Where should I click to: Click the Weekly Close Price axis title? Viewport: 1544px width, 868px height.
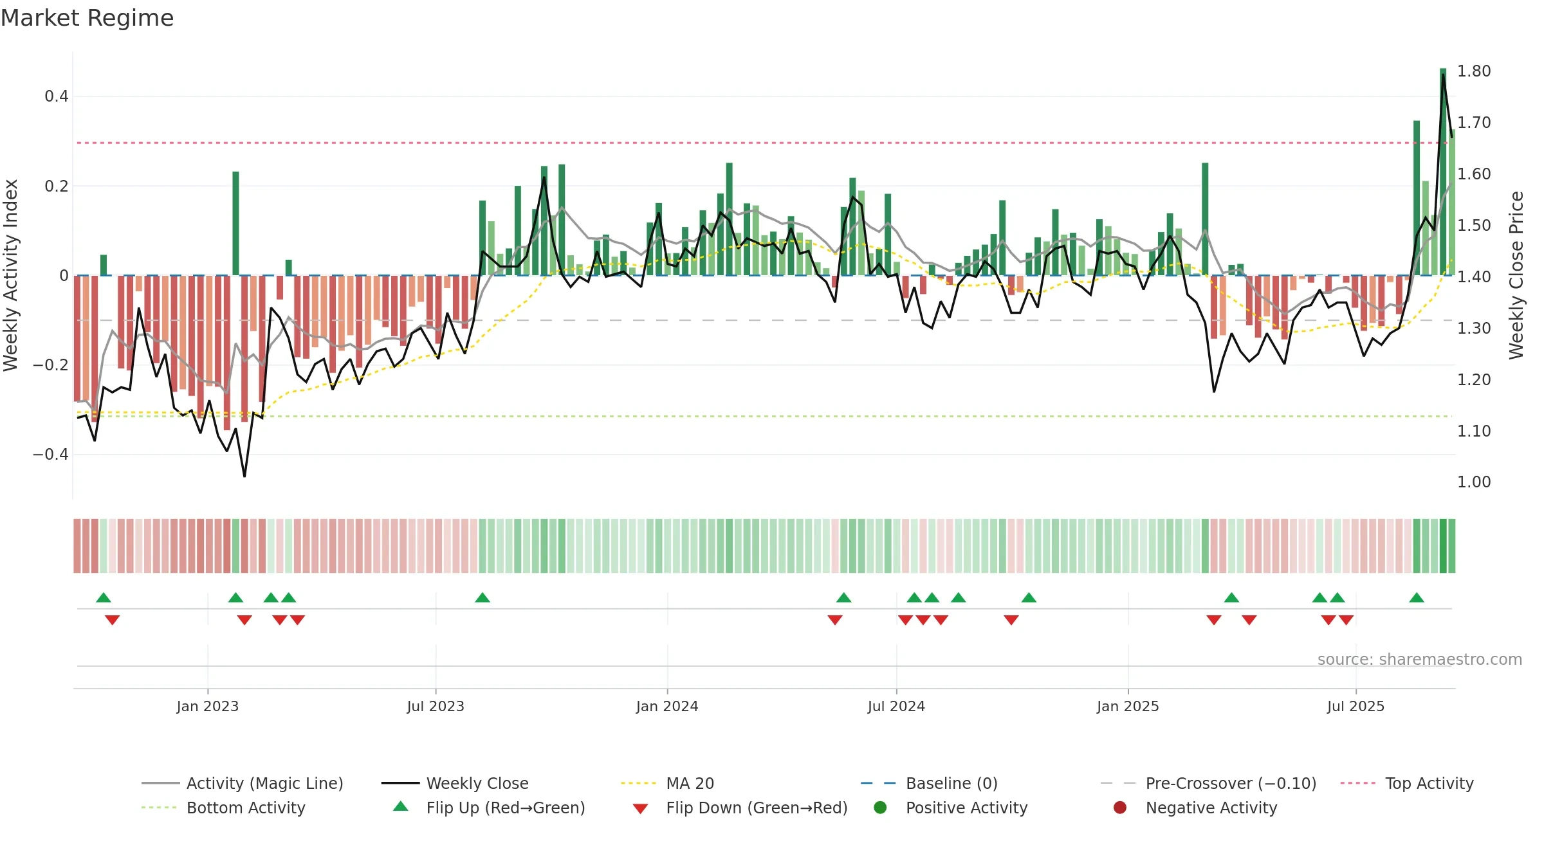(1516, 275)
